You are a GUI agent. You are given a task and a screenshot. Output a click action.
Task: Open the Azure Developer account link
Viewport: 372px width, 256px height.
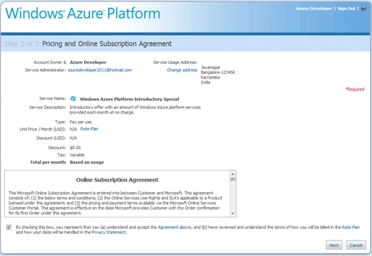314,9
